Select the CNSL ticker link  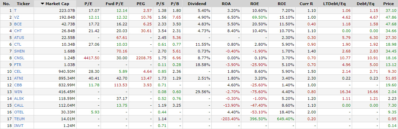19,58
